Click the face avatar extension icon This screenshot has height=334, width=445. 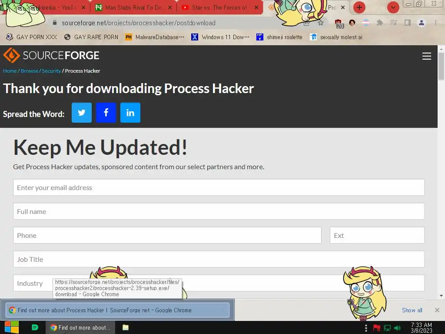click(352, 23)
